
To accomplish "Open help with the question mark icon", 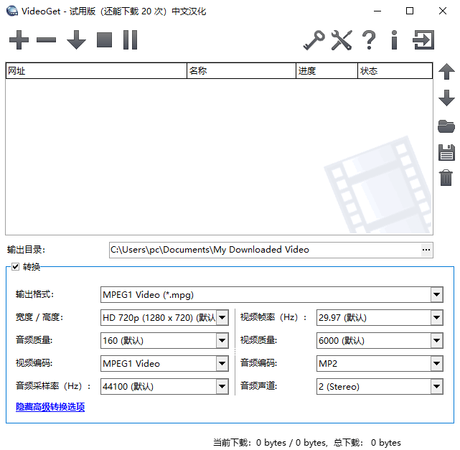I will [x=369, y=40].
